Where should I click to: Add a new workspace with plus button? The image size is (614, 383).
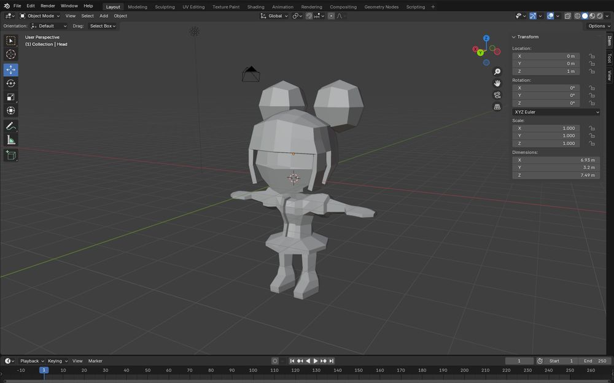(x=433, y=7)
